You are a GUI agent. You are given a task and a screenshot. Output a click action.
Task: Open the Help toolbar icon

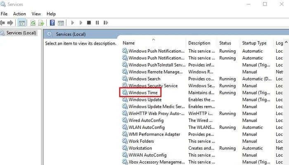tap(52, 23)
